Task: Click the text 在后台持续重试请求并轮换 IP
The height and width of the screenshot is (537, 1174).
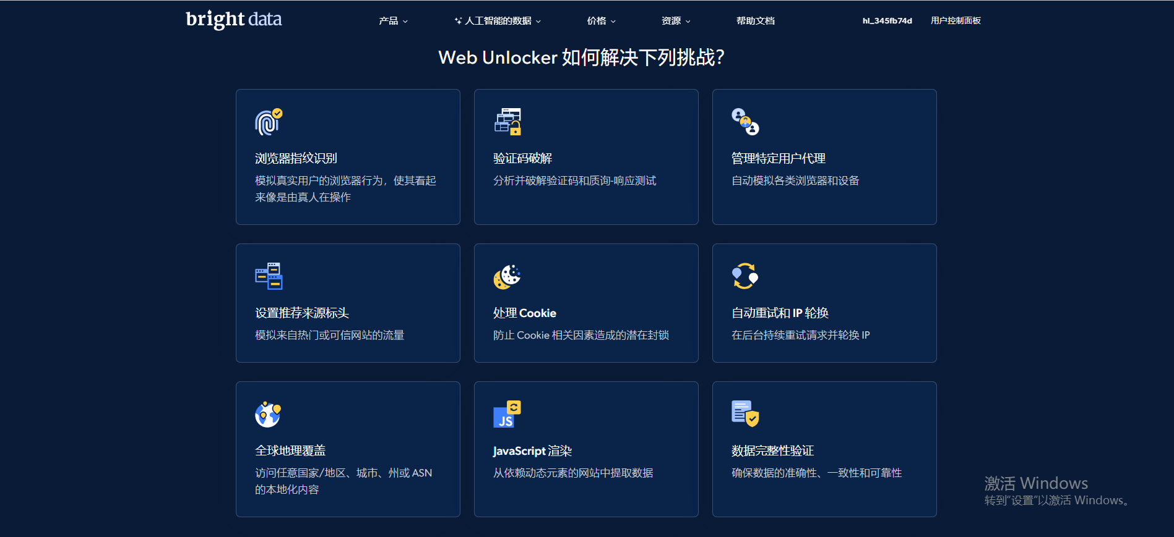Action: click(x=801, y=335)
